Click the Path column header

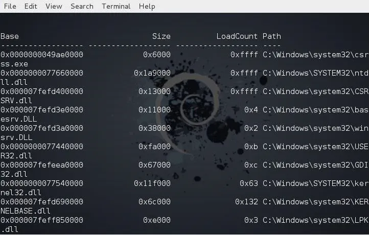point(272,36)
